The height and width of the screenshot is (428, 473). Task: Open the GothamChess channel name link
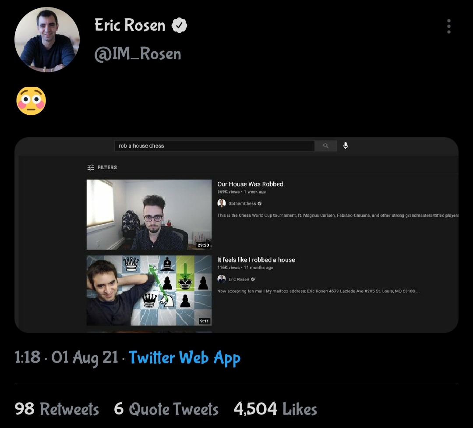point(242,204)
